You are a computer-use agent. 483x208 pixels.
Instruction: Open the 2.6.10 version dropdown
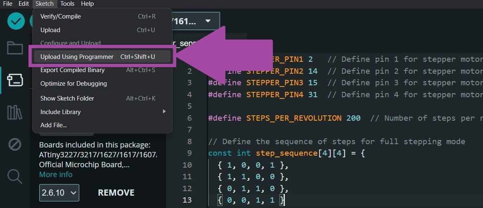[x=59, y=193]
